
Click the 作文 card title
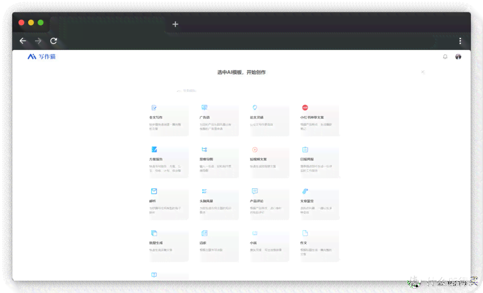point(304,243)
